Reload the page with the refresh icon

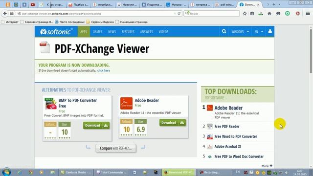[x=179, y=14]
